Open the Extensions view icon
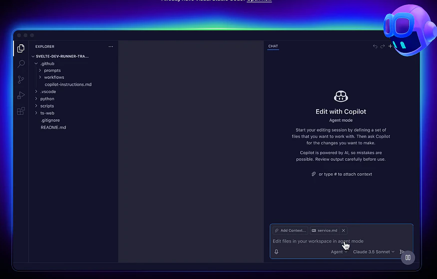437x279 pixels. [x=21, y=111]
